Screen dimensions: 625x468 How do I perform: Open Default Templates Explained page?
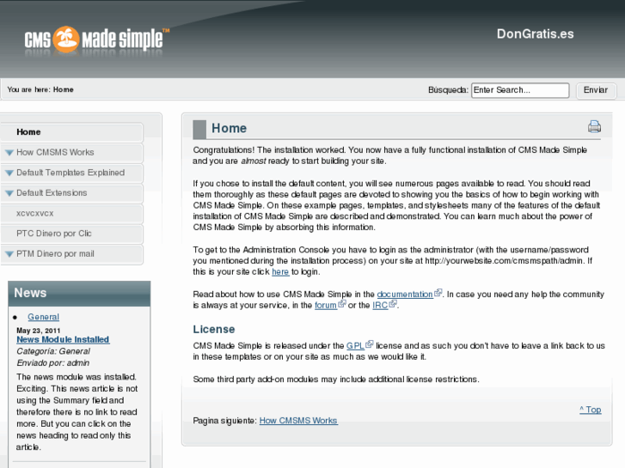click(71, 173)
